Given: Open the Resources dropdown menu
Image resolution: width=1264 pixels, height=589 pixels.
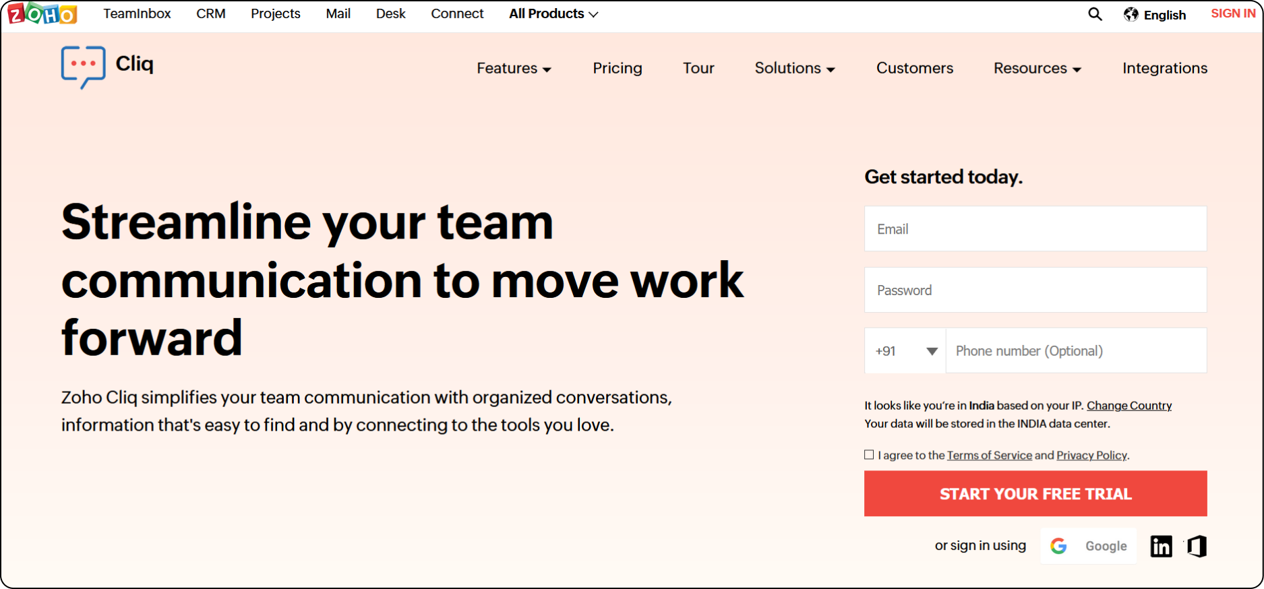Looking at the screenshot, I should (x=1037, y=68).
